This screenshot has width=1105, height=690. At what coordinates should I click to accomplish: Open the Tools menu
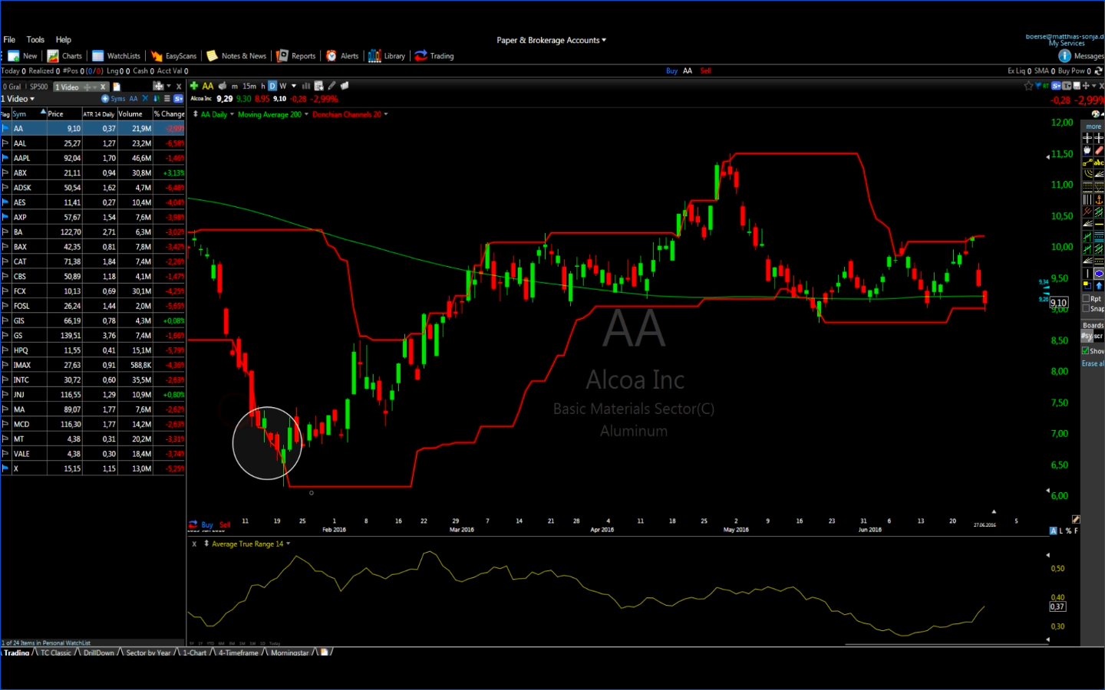click(35, 40)
